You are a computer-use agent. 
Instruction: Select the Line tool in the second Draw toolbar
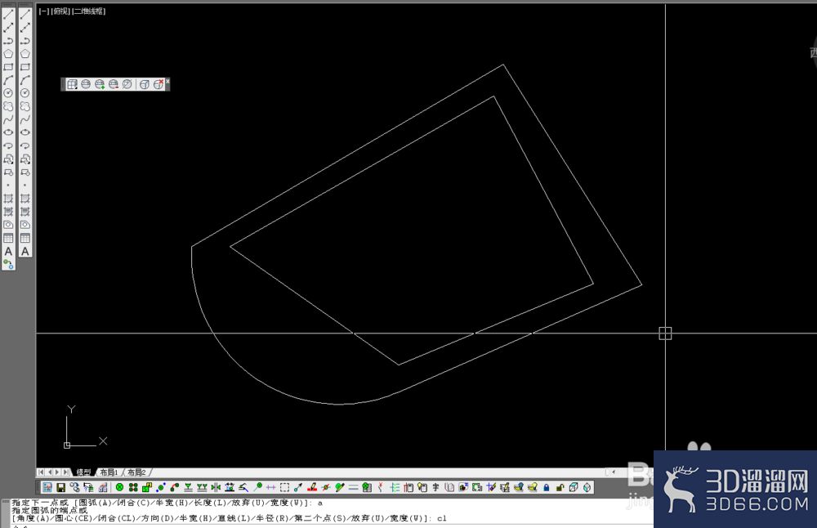click(x=25, y=15)
